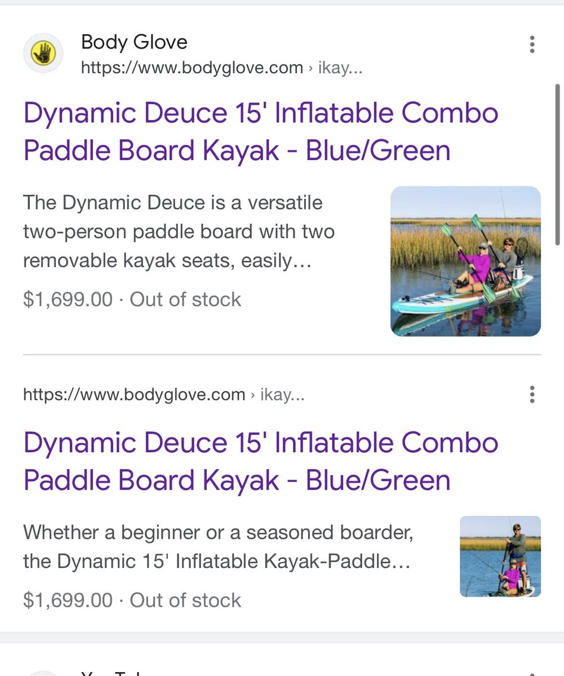Click bodyglove.com URL above second result title
Viewport: 564px width, 676px height.
coord(134,395)
